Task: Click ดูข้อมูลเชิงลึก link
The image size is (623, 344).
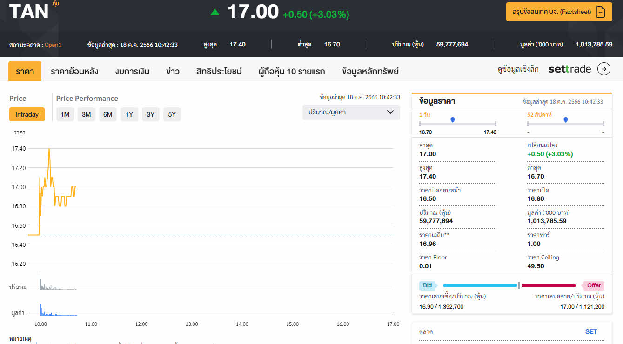Action: [x=518, y=69]
